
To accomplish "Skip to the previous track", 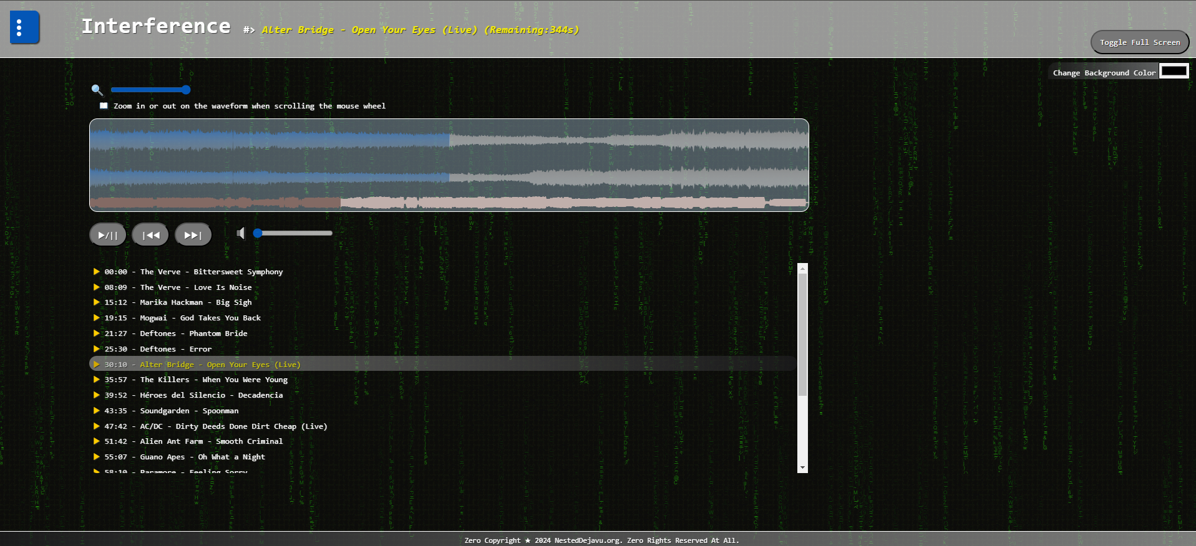I will coord(150,235).
